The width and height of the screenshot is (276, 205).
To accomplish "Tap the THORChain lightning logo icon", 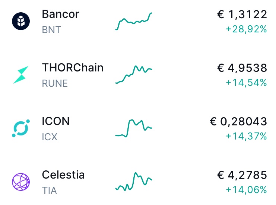I will (21, 75).
